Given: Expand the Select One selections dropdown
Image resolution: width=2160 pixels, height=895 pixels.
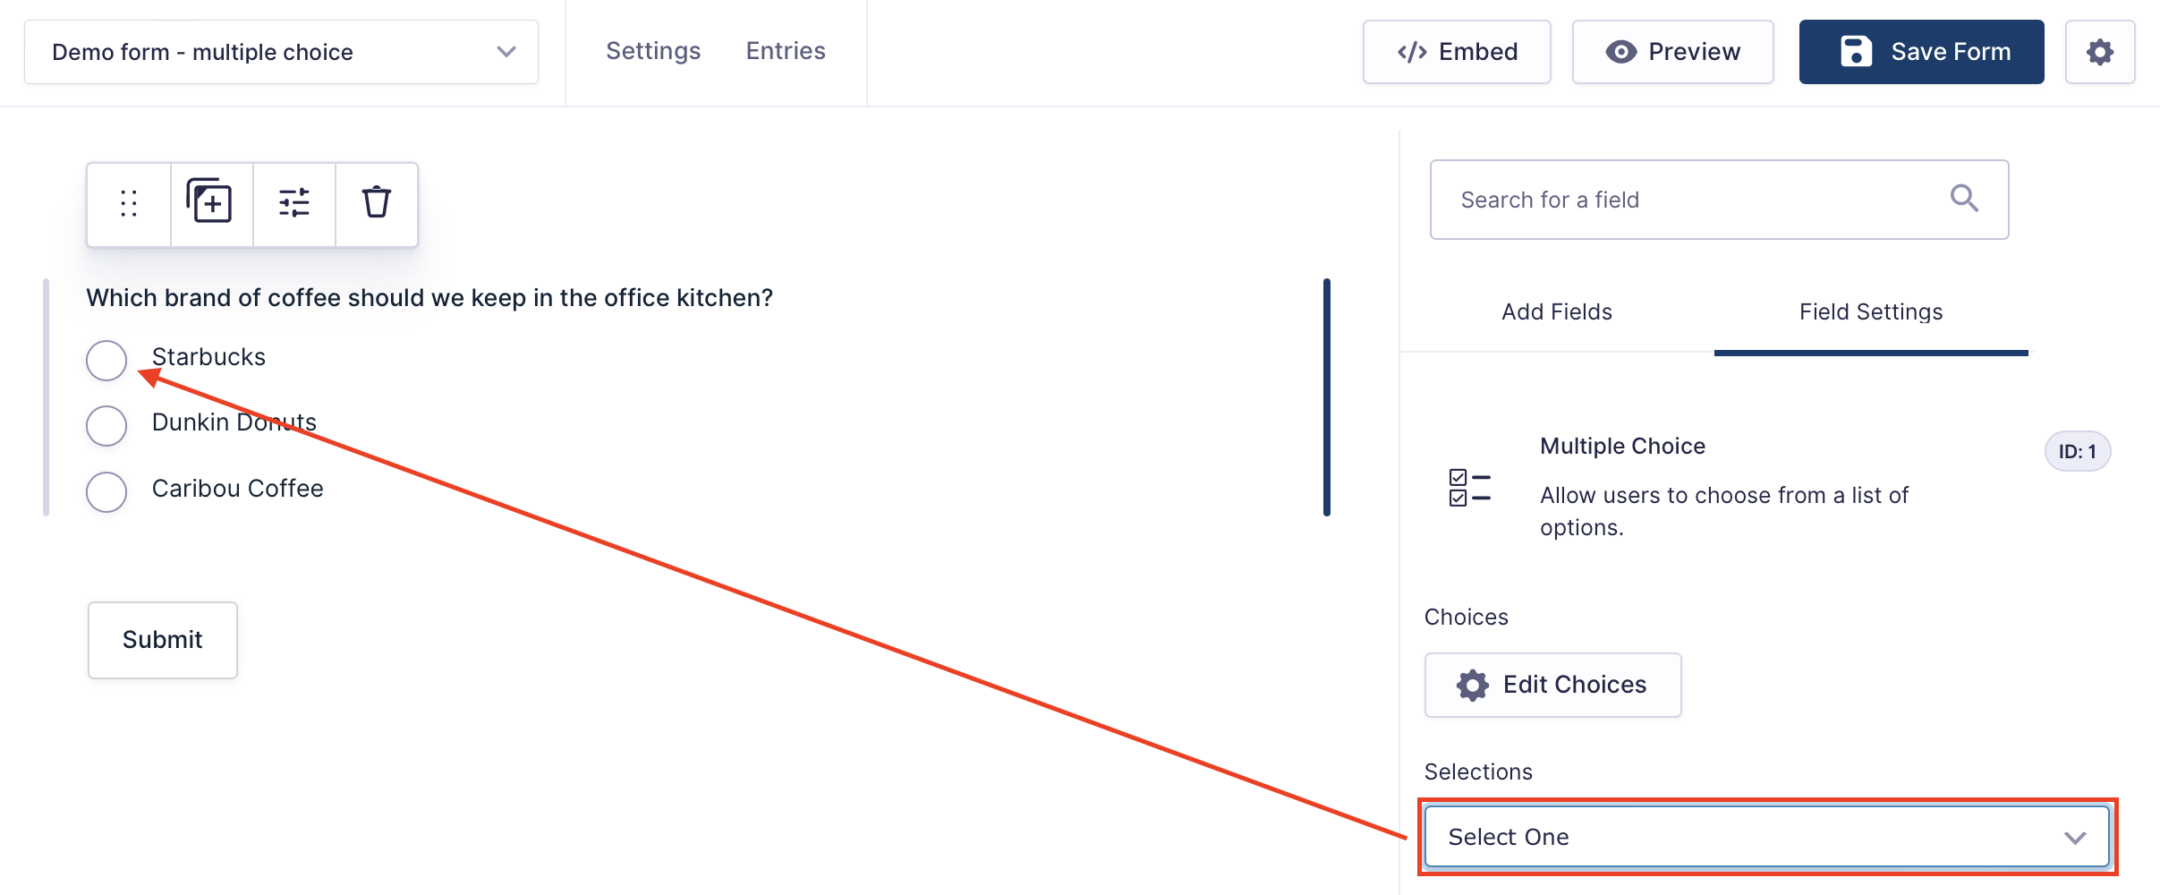Looking at the screenshot, I should point(1767,837).
